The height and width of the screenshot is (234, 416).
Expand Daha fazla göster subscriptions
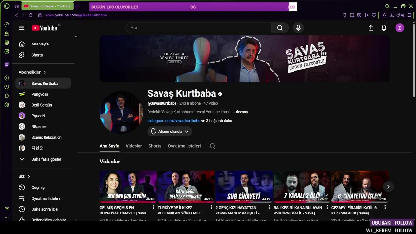(x=43, y=159)
